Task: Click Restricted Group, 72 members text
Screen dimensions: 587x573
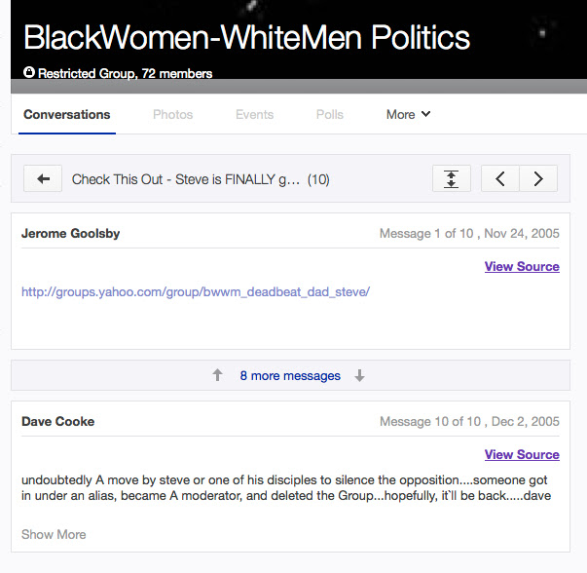Action: [125, 73]
